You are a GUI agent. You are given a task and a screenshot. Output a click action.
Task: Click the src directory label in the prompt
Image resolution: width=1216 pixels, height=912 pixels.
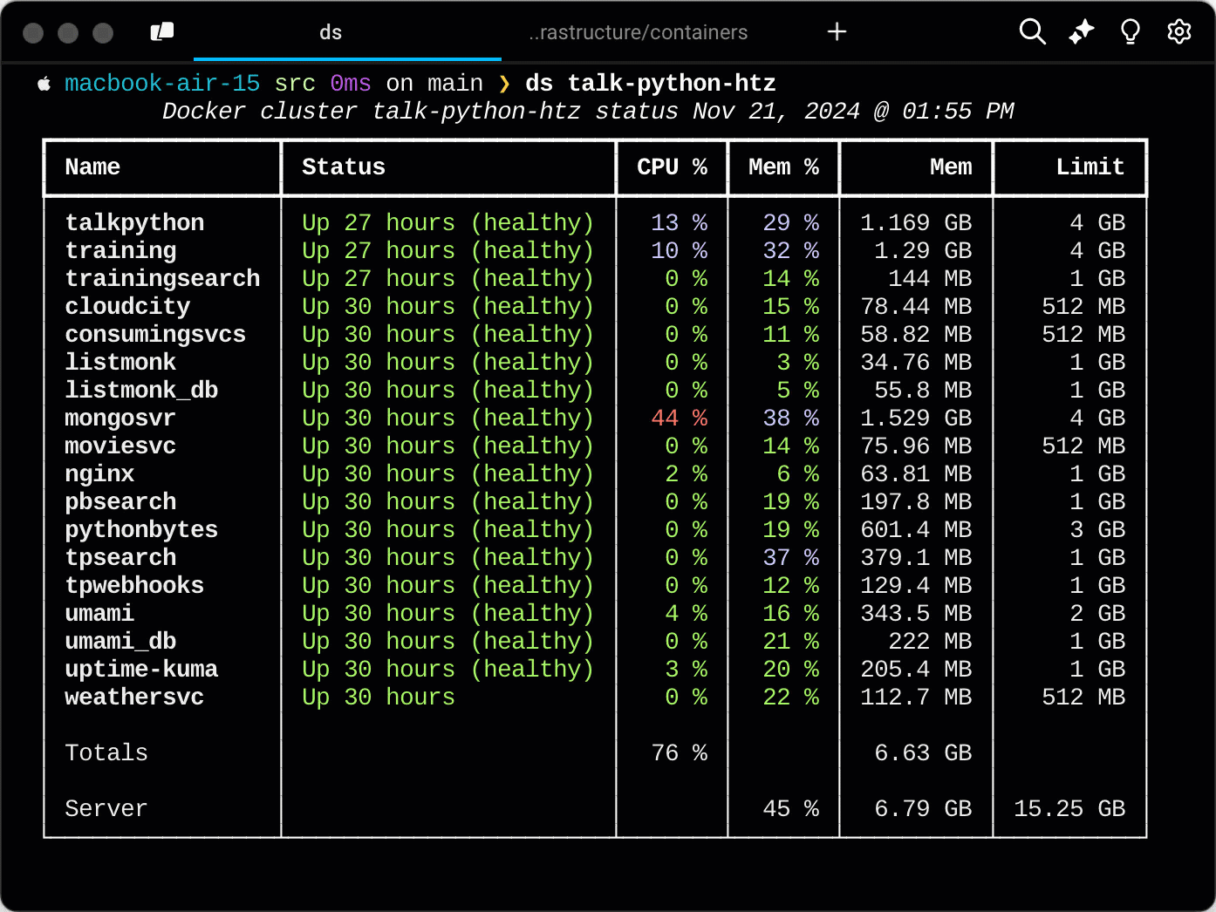295,83
